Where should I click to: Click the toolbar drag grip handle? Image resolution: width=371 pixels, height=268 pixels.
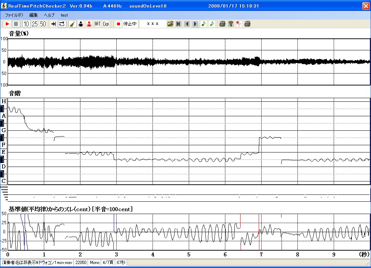pyautogui.click(x=2, y=24)
